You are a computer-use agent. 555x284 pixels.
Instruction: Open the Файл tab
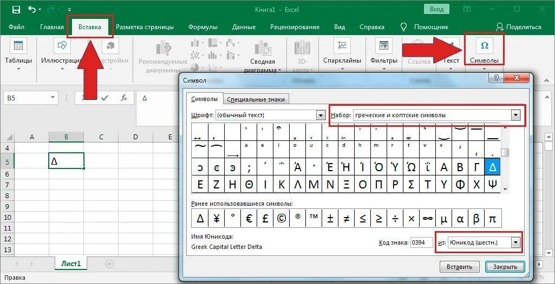pyautogui.click(x=16, y=27)
